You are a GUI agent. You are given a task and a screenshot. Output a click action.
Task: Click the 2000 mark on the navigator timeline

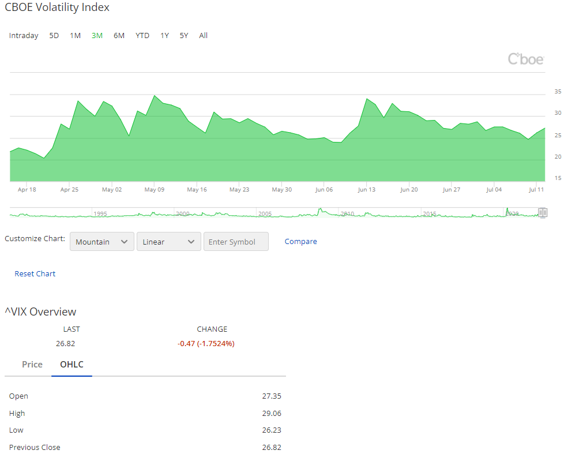183,214
